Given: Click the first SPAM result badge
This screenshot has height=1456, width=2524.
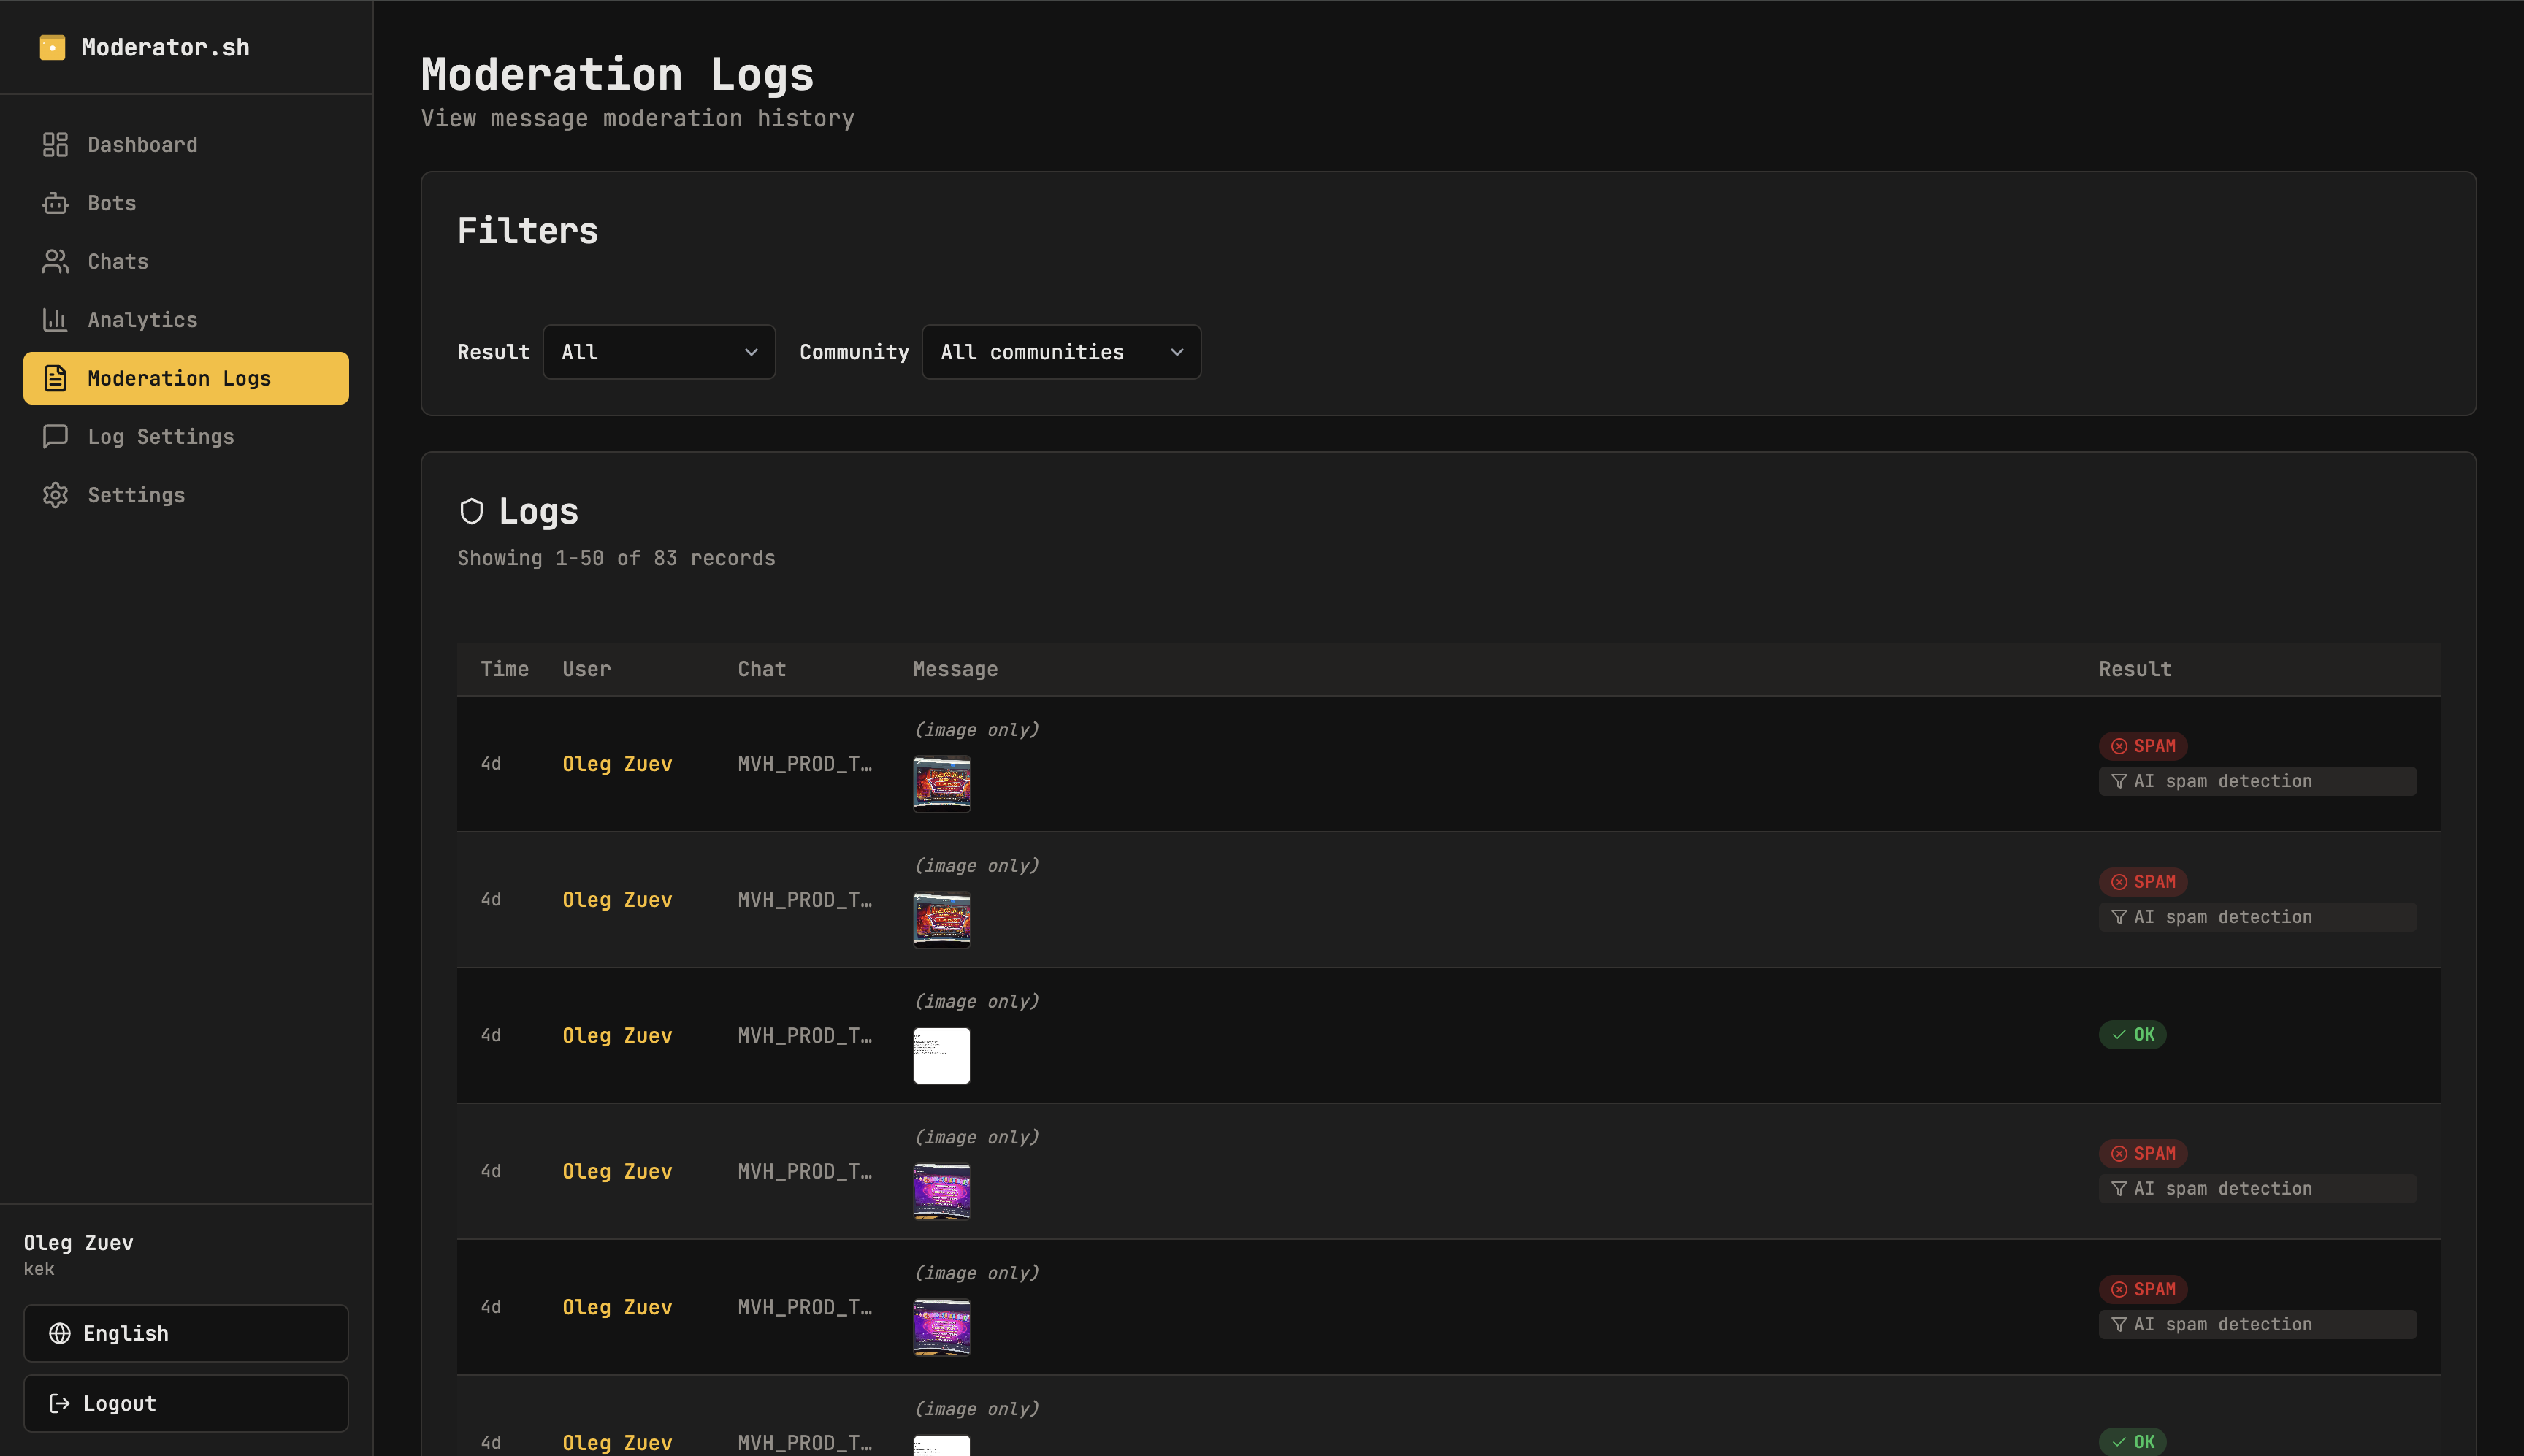Looking at the screenshot, I should coord(2143,745).
